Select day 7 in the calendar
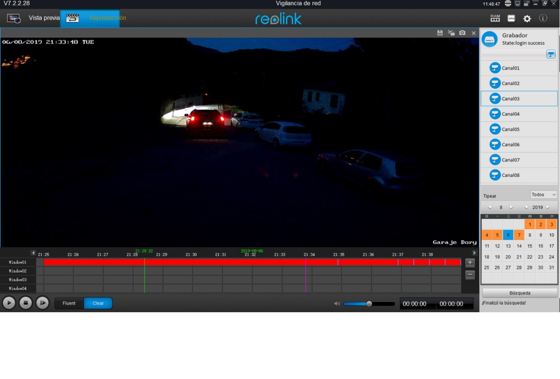This screenshot has height=379, width=560. 519,235
